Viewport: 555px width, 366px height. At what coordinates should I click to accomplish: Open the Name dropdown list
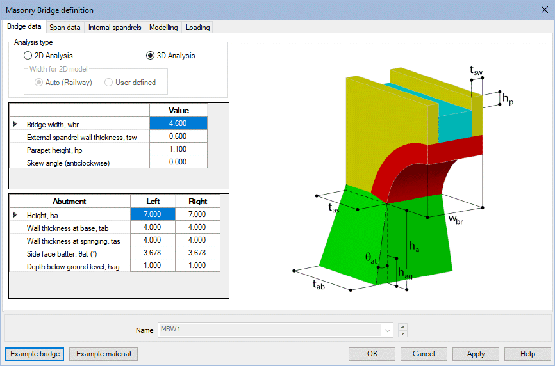(386, 330)
